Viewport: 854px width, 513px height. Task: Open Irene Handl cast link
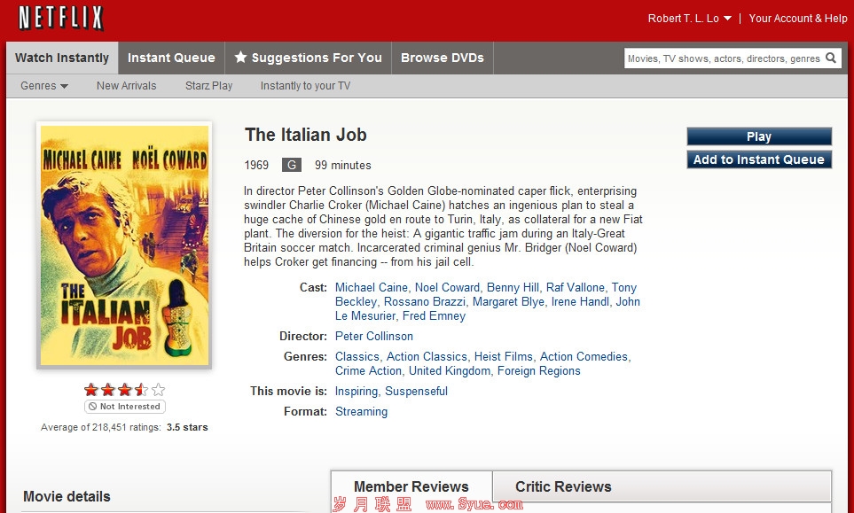tap(580, 301)
